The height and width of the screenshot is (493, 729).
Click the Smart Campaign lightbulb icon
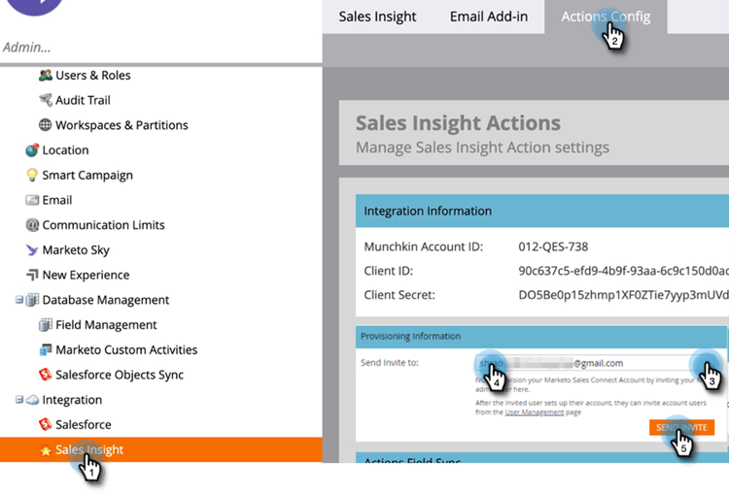[32, 175]
